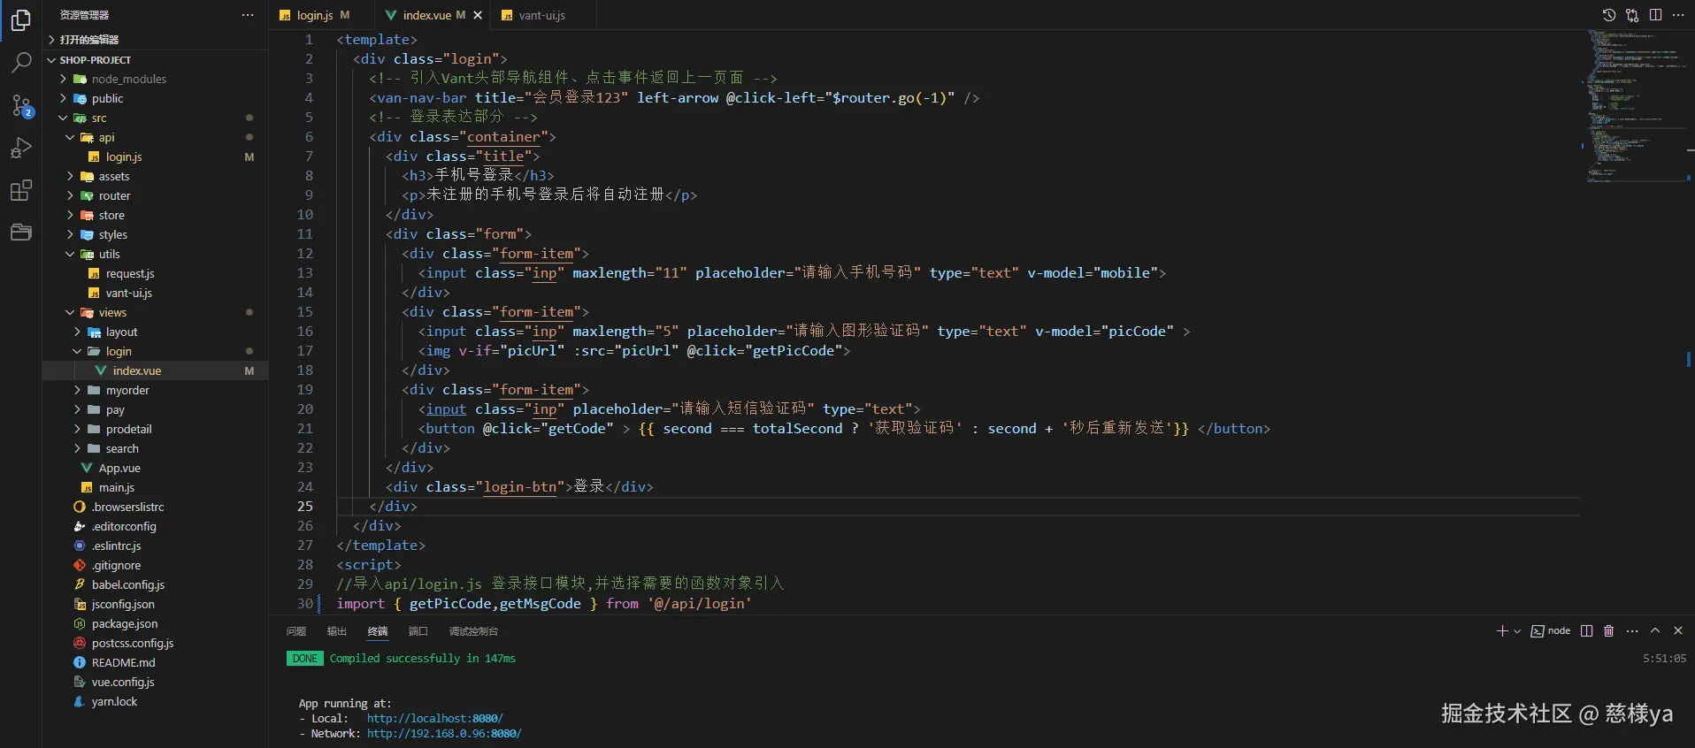Image resolution: width=1695 pixels, height=748 pixels.
Task: Open the Search view in activity bar
Action: [21, 62]
